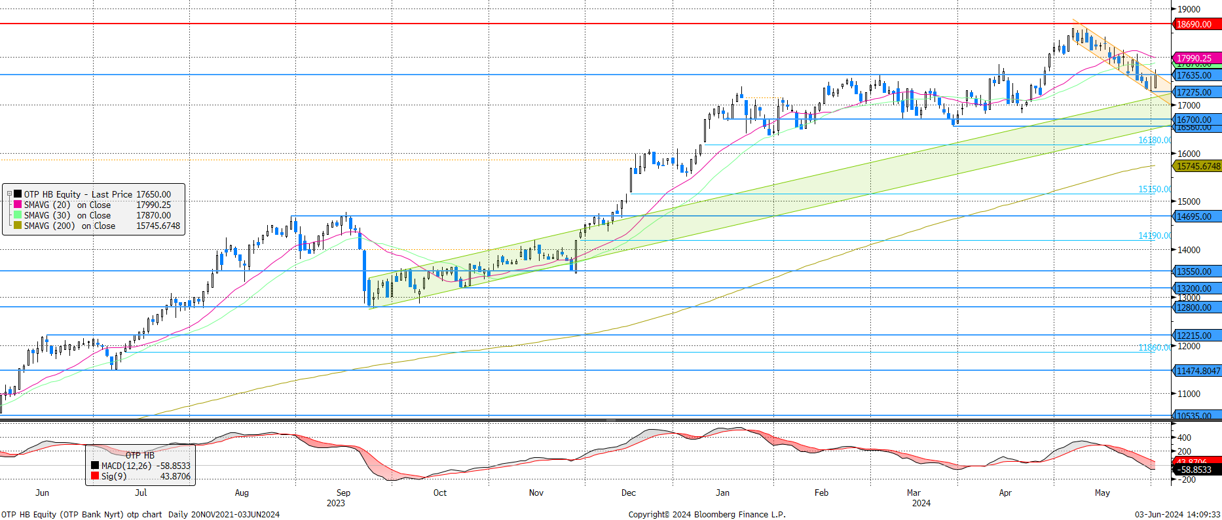Screen dimensions: 1222x520
Task: Click the 'Sig(9)' legend label
Action: point(114,476)
